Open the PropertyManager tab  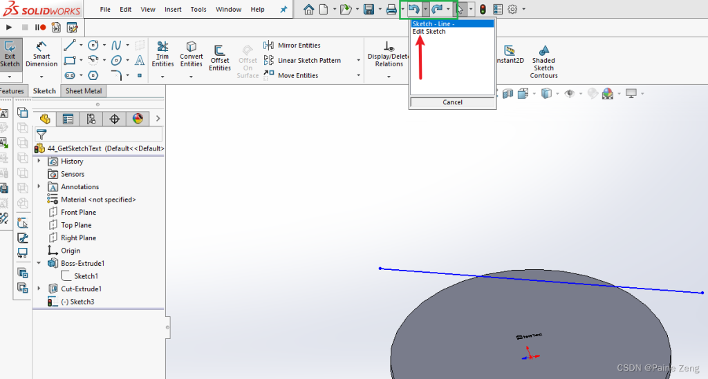coord(68,119)
